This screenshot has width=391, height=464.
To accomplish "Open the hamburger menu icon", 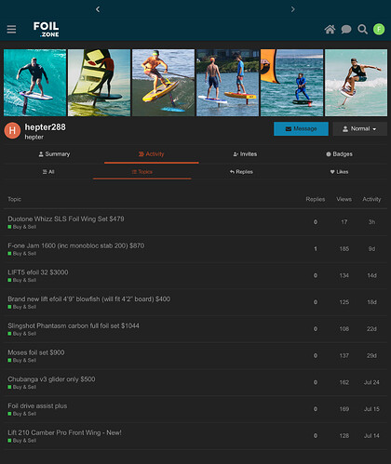I will pyautogui.click(x=11, y=29).
